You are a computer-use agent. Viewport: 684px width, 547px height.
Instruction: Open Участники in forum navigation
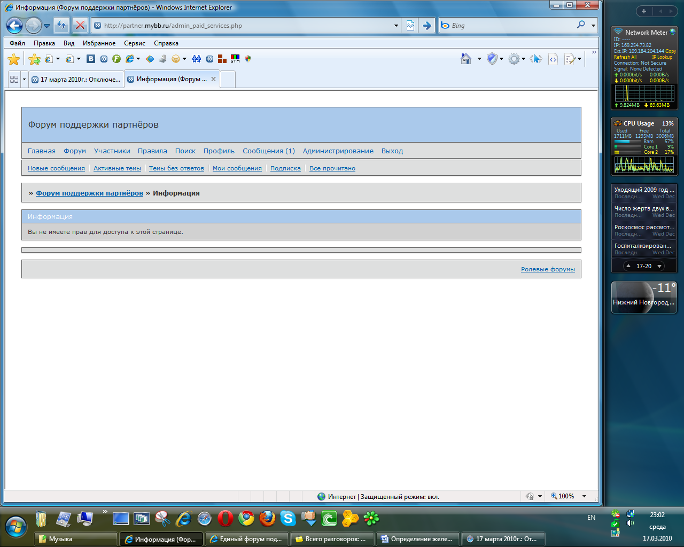[x=112, y=151]
